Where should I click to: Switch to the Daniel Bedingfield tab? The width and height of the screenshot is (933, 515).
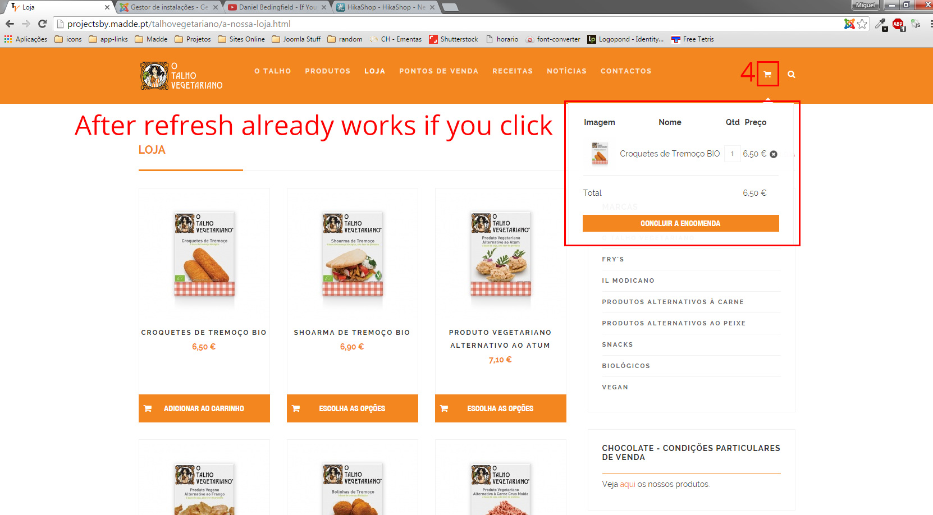point(277,7)
